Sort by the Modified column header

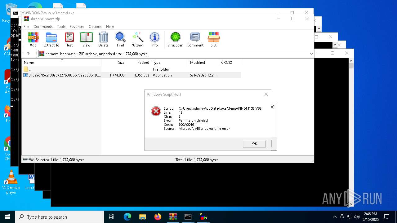204,63
